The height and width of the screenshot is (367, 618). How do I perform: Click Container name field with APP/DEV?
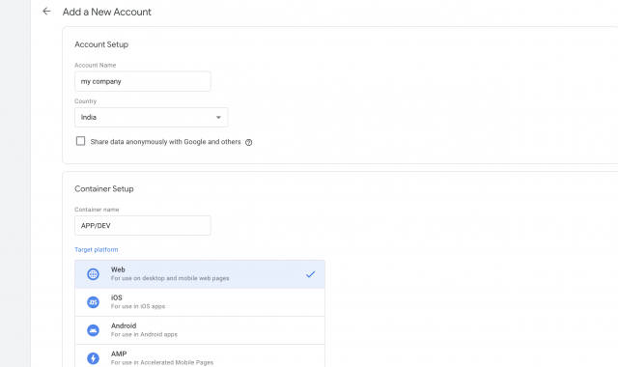coord(143,225)
